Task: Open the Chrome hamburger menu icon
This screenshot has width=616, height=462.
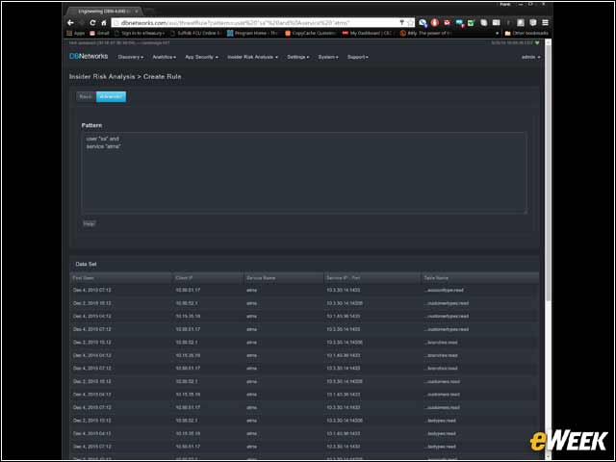Action: pyautogui.click(x=545, y=23)
